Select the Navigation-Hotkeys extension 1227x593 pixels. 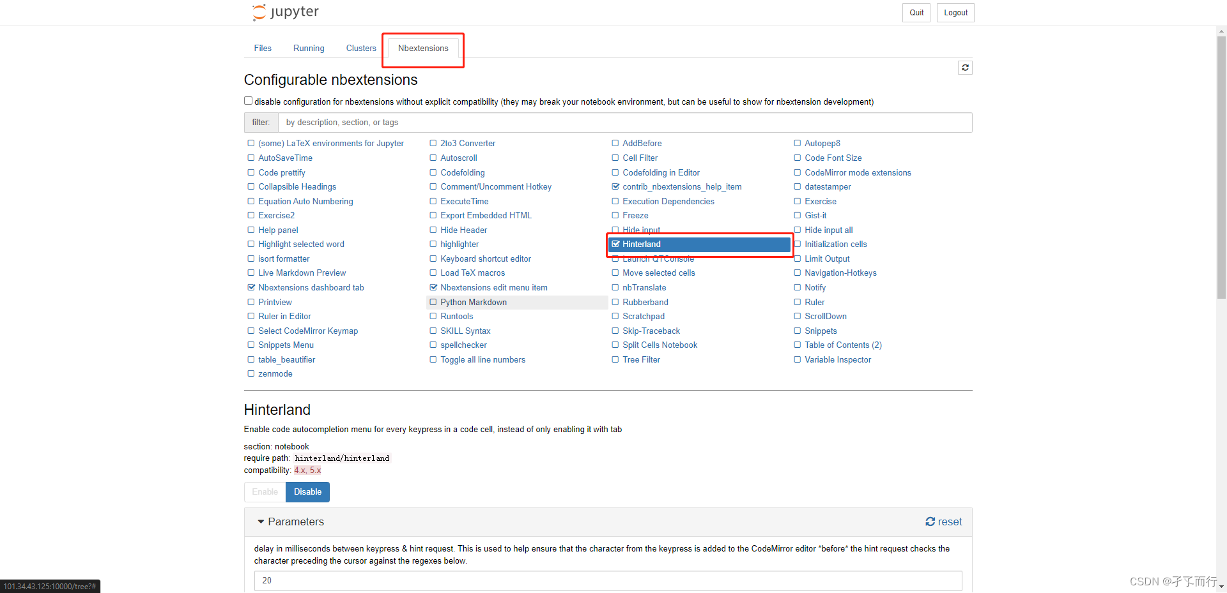click(x=840, y=273)
